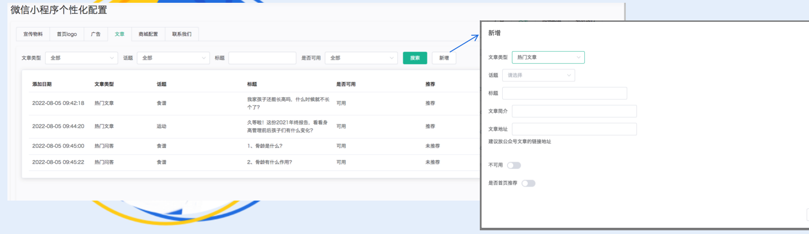Click the title 1、骨龄是什么?
The image size is (809, 234).
tap(265, 146)
